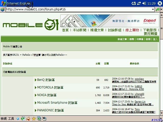Click the 1,765 topic count for NOKIA

[98, 95]
